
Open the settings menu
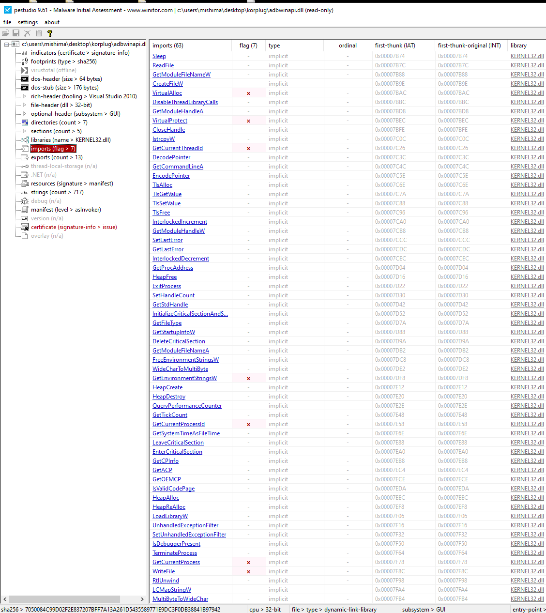28,22
